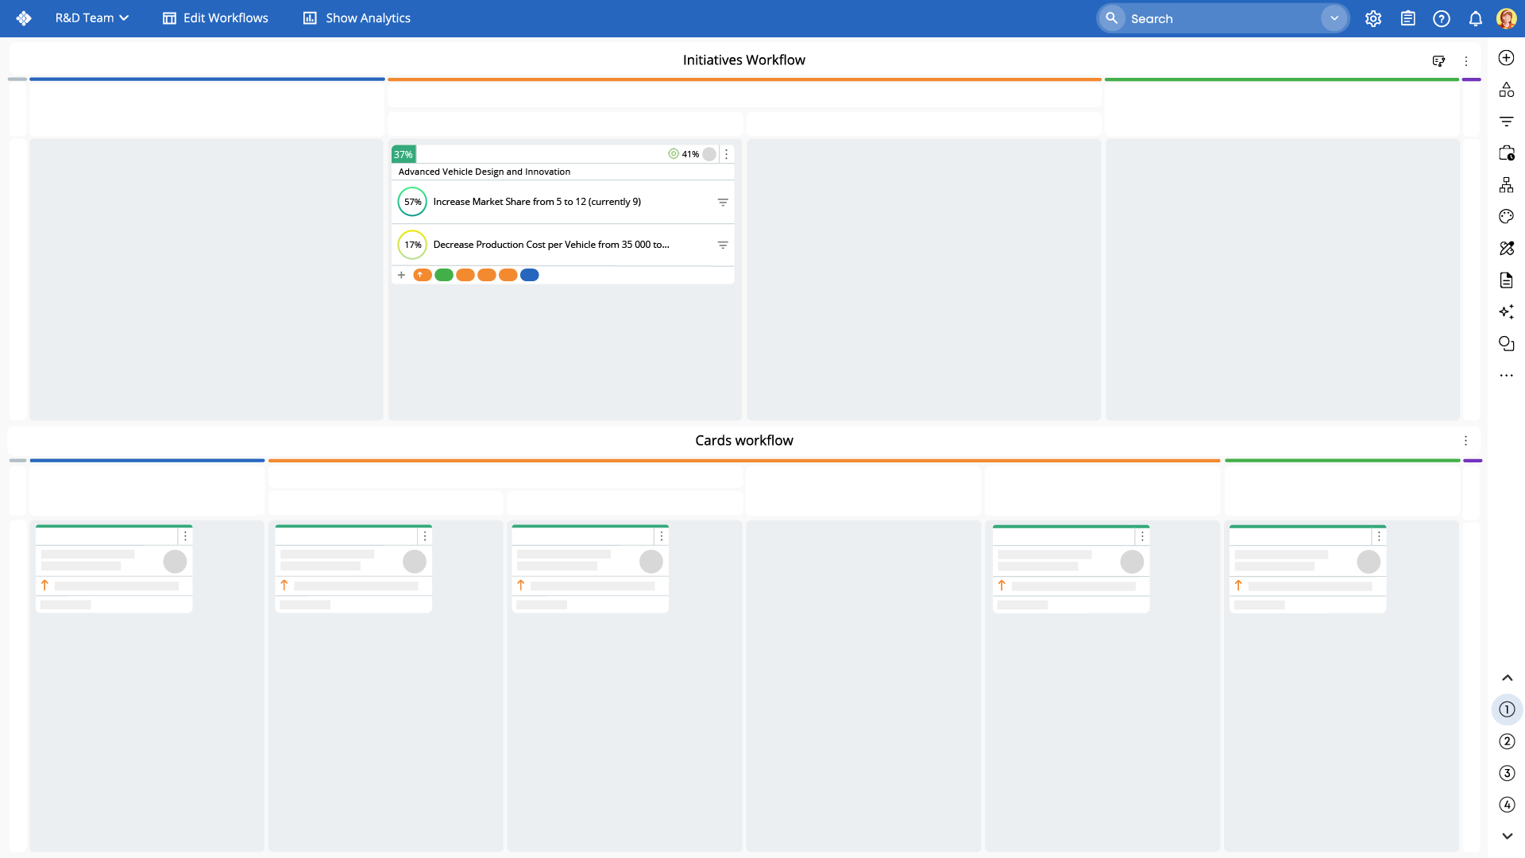The image size is (1525, 858).
Task: Click the blue linked-card pill
Action: (530, 275)
